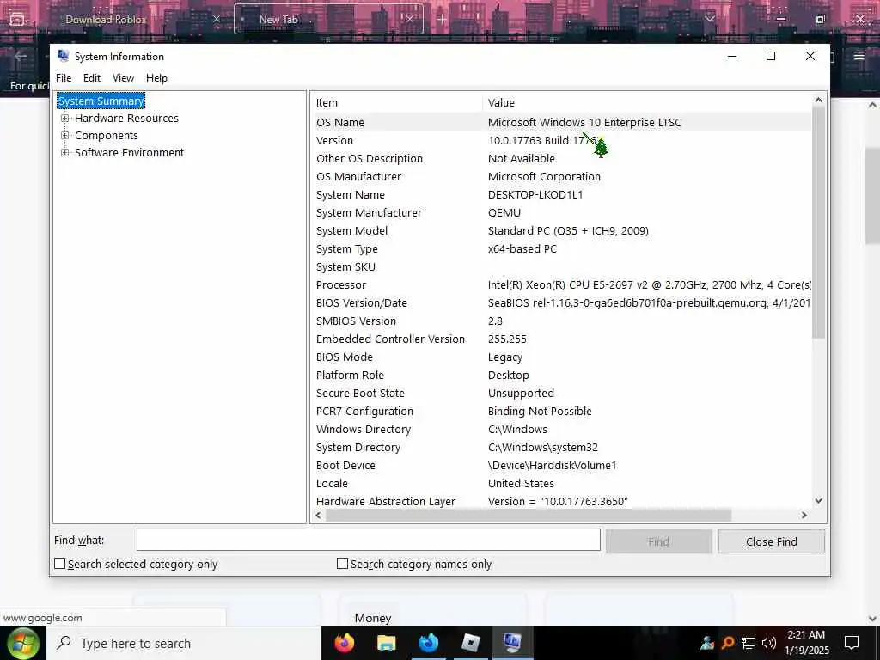Open the File menu
Screen dimensions: 880x660
pyautogui.click(x=64, y=78)
